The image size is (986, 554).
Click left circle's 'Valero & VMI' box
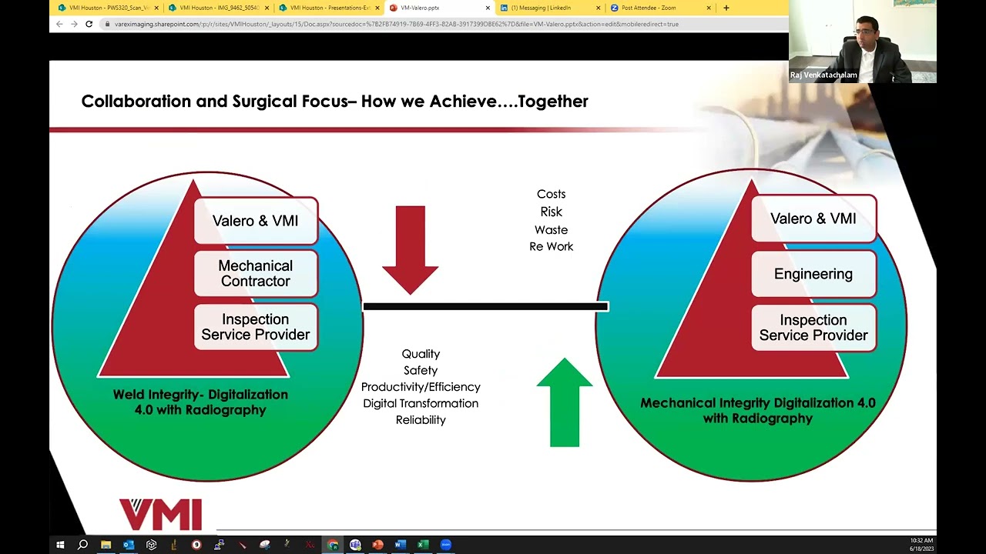point(256,221)
